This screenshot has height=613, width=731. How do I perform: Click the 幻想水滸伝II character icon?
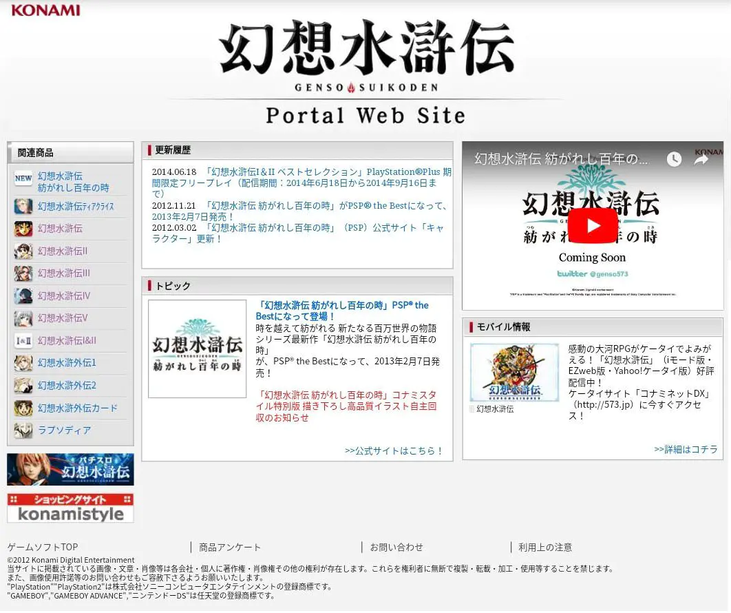(x=23, y=251)
